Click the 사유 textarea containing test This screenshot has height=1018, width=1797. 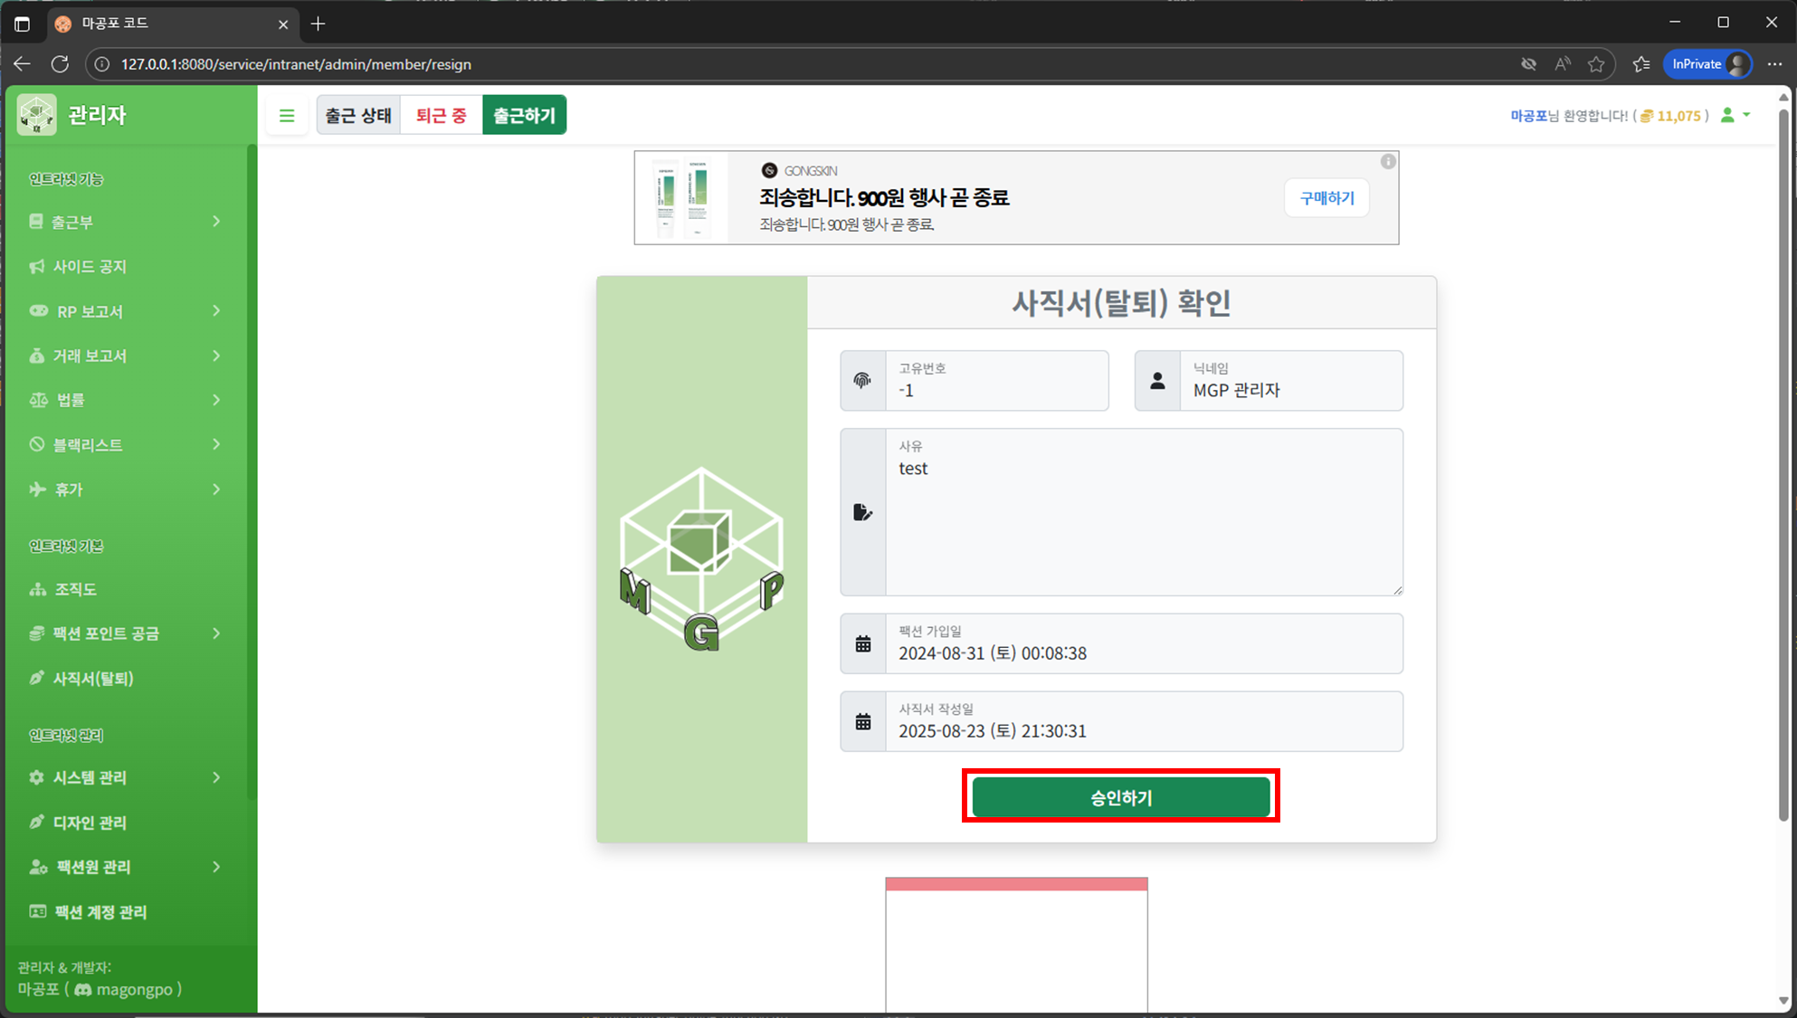pyautogui.click(x=1144, y=512)
